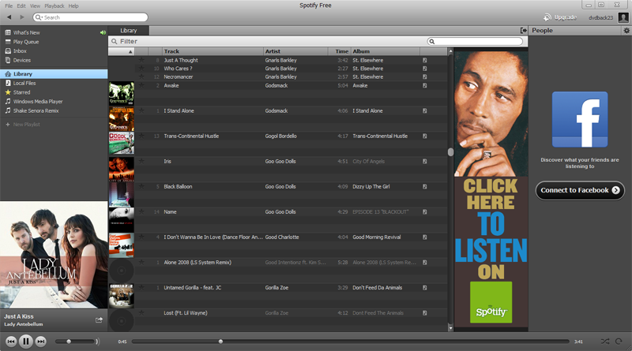This screenshot has width=632, height=351.
Task: Click the local file icon on the Name row
Action: tap(424, 211)
